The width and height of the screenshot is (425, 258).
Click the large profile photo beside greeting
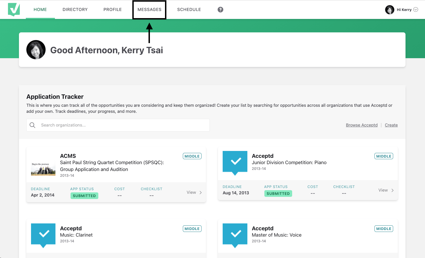[x=36, y=50]
